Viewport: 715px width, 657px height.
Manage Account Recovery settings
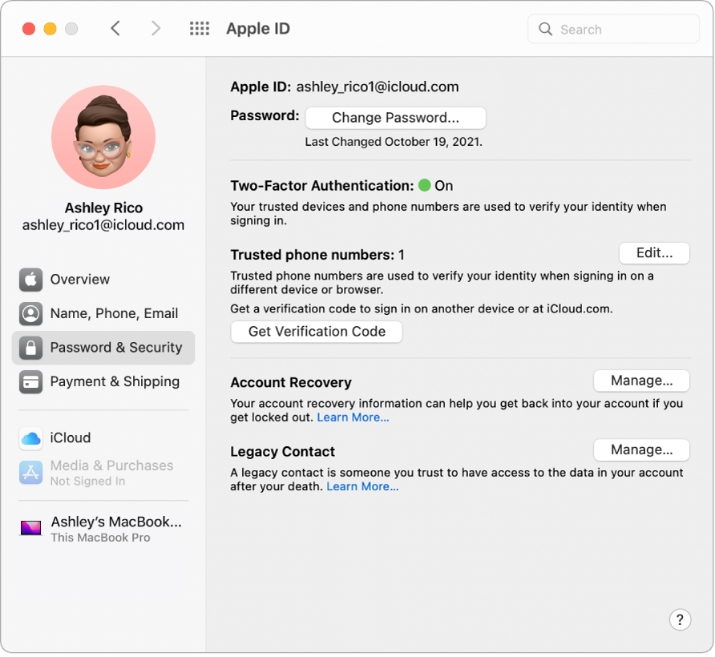click(x=641, y=381)
